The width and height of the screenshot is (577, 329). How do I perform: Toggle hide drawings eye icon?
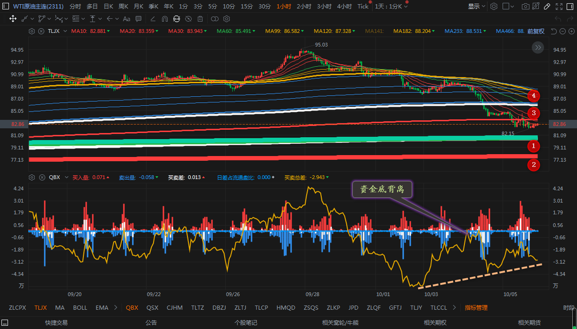pyautogui.click(x=188, y=19)
